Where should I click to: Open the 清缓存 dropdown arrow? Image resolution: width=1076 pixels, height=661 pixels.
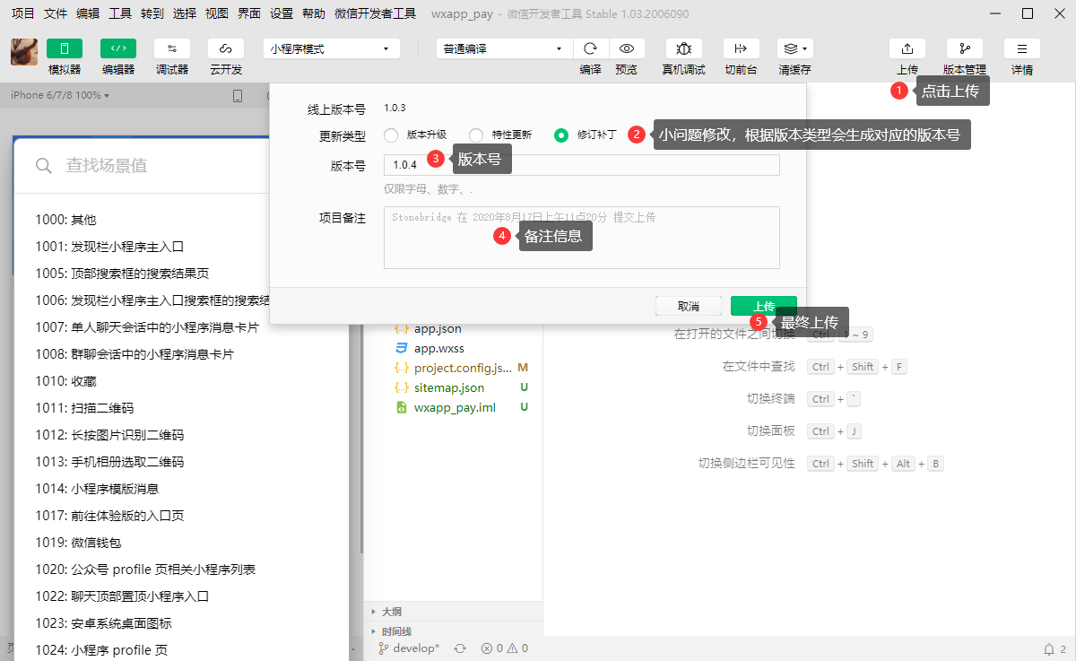[805, 48]
